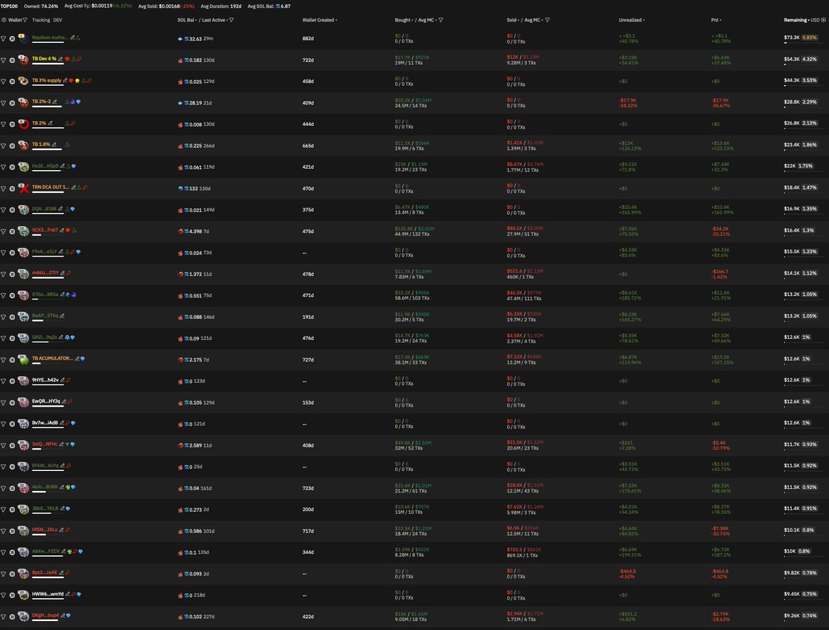829x630 pixels.
Task: Toggle the round selector on TRN DCA OUT row
Action: pos(12,189)
